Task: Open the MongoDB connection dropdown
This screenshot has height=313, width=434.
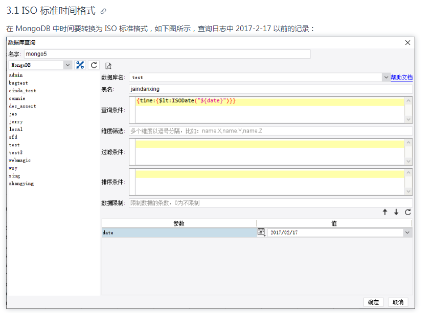Action: (68, 65)
